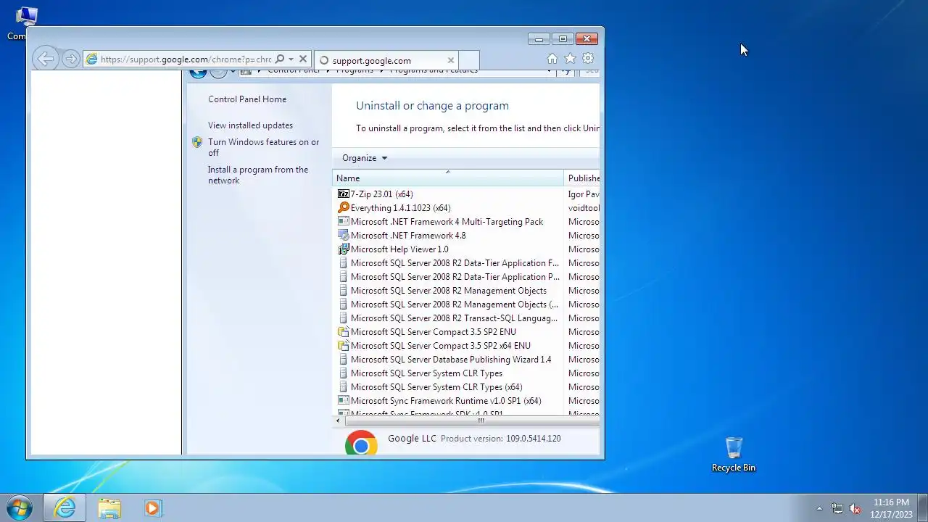Select the 7-Zip 23.01 (x64) icon
The height and width of the screenshot is (522, 928).
point(344,194)
